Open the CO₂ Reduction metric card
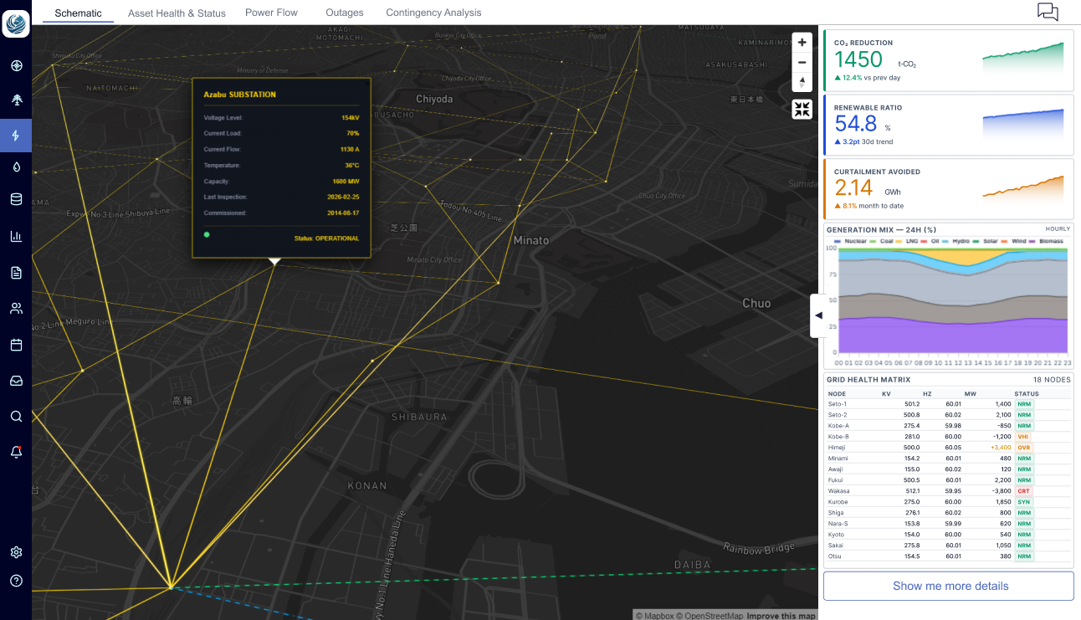 tap(949, 60)
